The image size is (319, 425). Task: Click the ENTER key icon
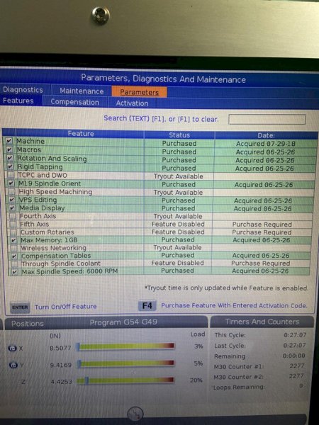(x=20, y=307)
